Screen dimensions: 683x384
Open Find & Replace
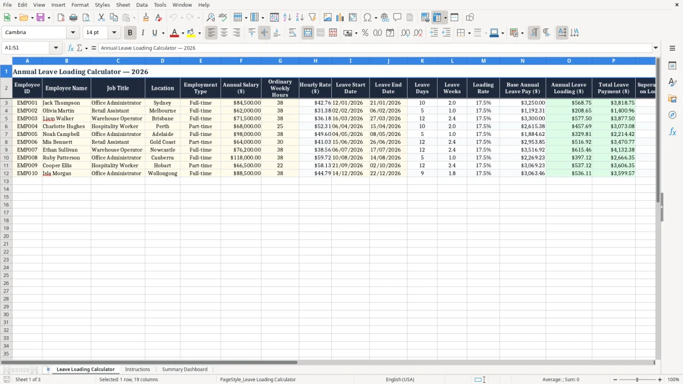tap(211, 18)
